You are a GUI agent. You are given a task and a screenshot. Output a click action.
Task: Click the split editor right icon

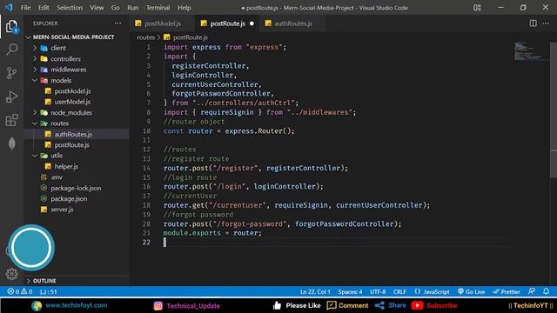tap(533, 23)
